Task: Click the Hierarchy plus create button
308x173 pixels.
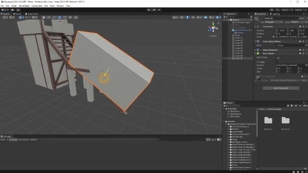Action: [x=225, y=17]
